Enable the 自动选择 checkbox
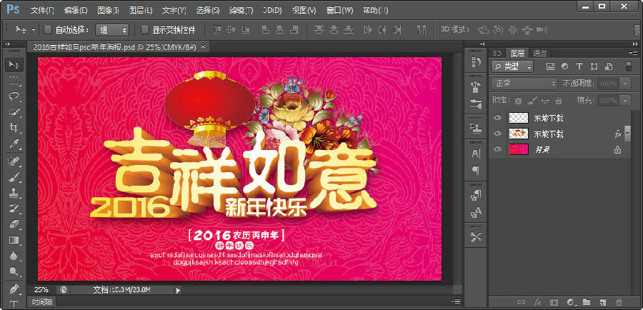 click(x=47, y=30)
